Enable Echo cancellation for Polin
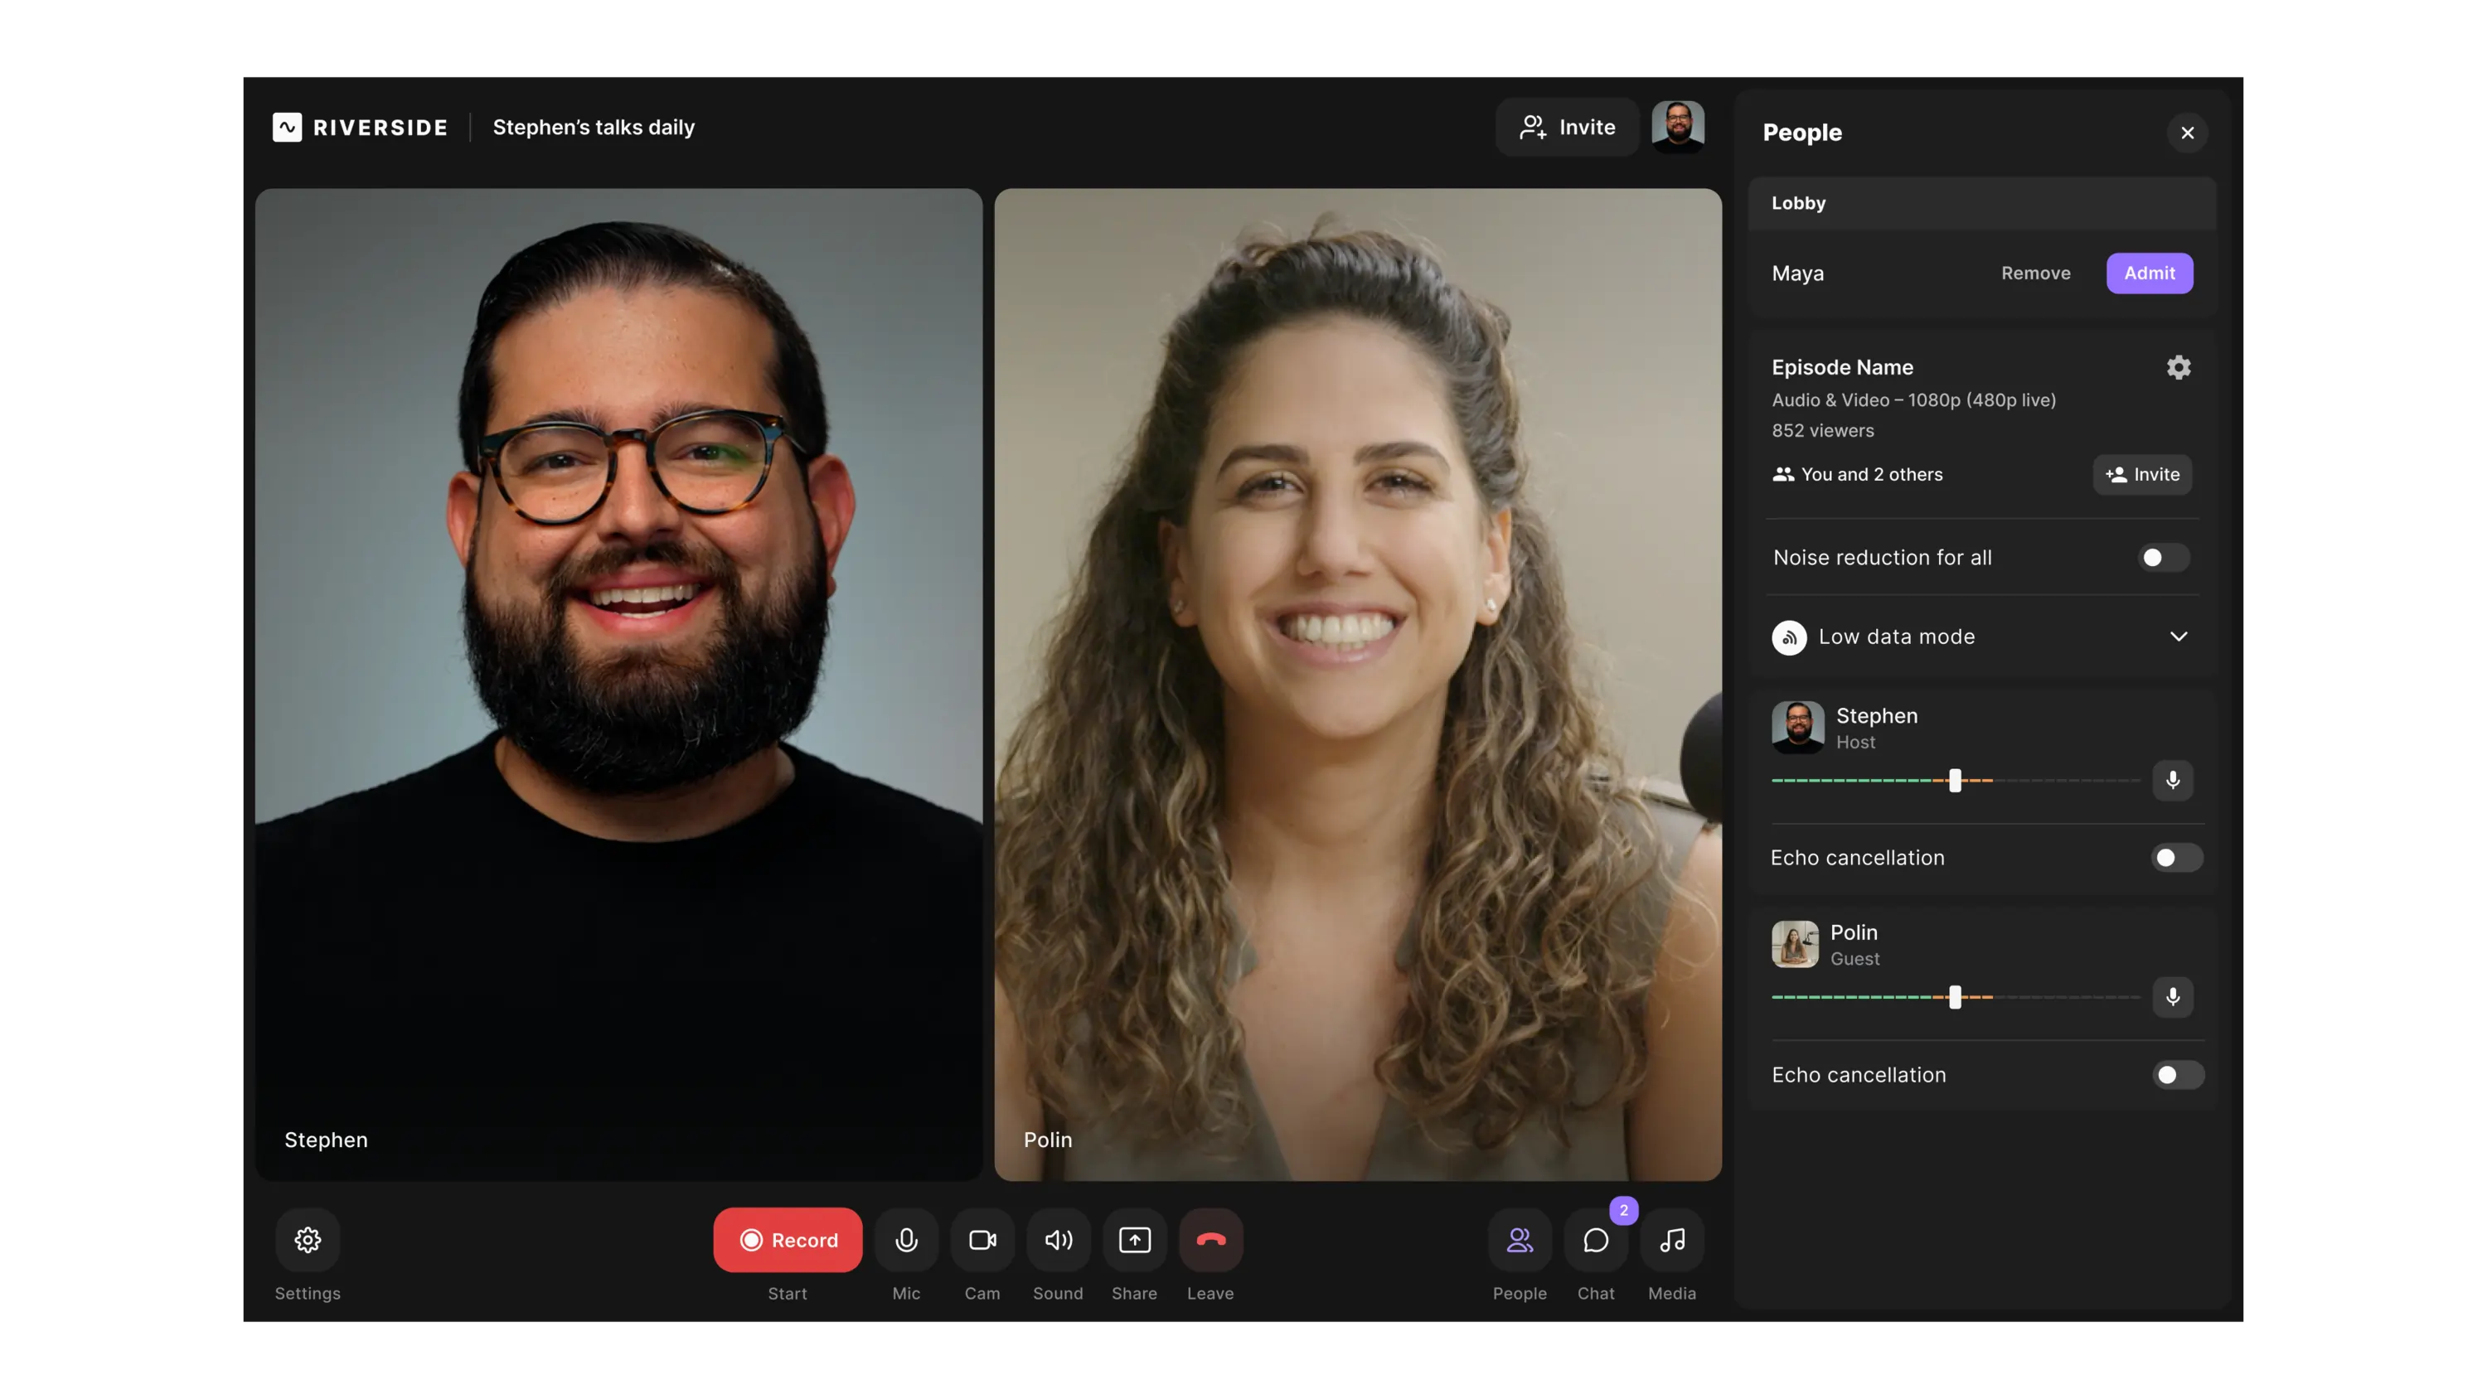The height and width of the screenshot is (1399, 2487). [2176, 1075]
